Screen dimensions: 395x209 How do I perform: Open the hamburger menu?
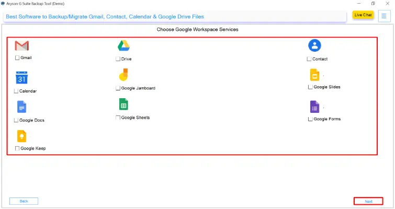[383, 15]
